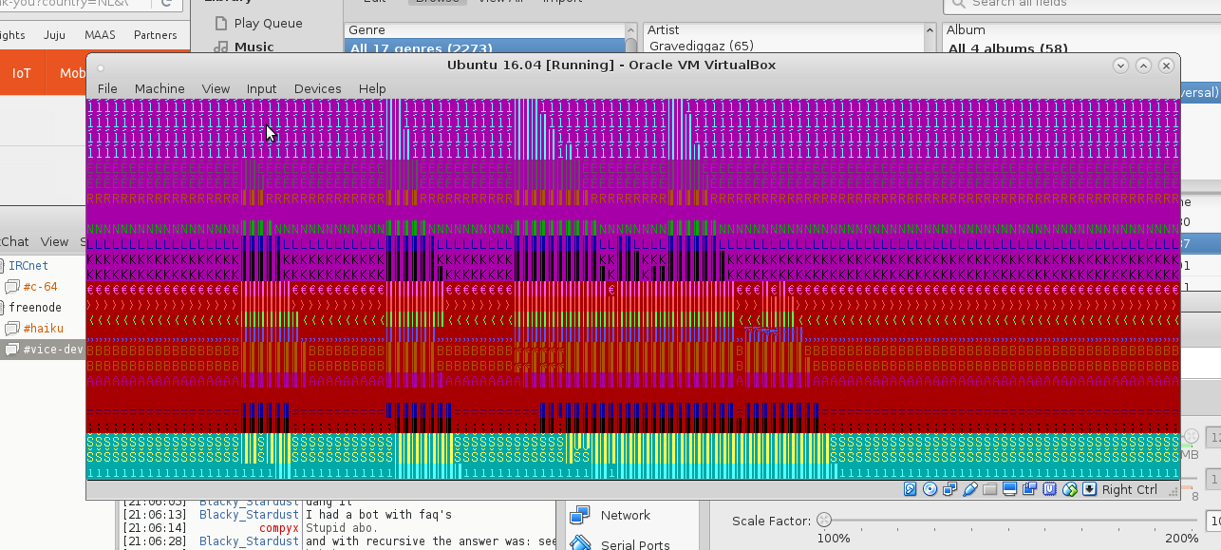1221x550 pixels.
Task: Click the optical disc icon in VirtualBox status bar
Action: click(930, 489)
